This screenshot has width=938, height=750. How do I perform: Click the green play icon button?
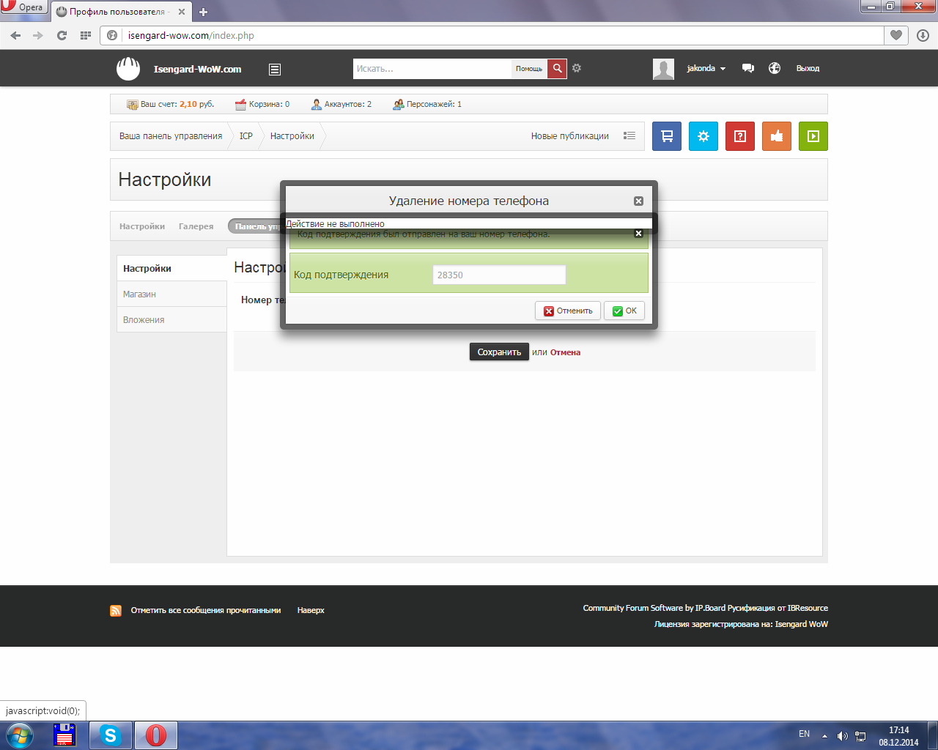point(813,136)
